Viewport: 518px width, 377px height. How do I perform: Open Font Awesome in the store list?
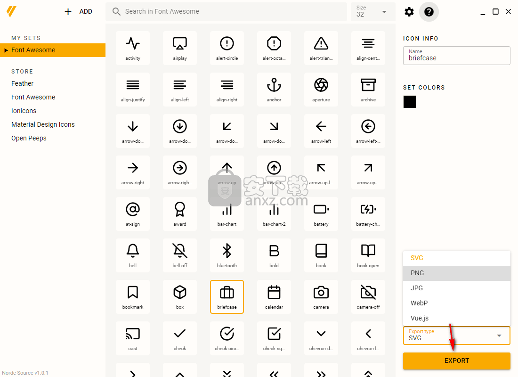pyautogui.click(x=33, y=97)
